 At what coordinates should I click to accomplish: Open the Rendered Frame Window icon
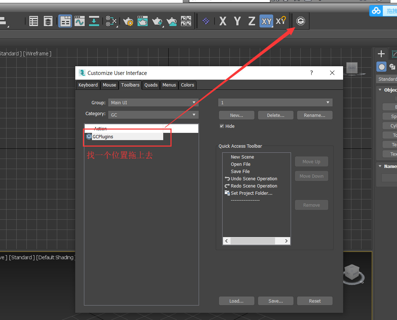(x=143, y=21)
